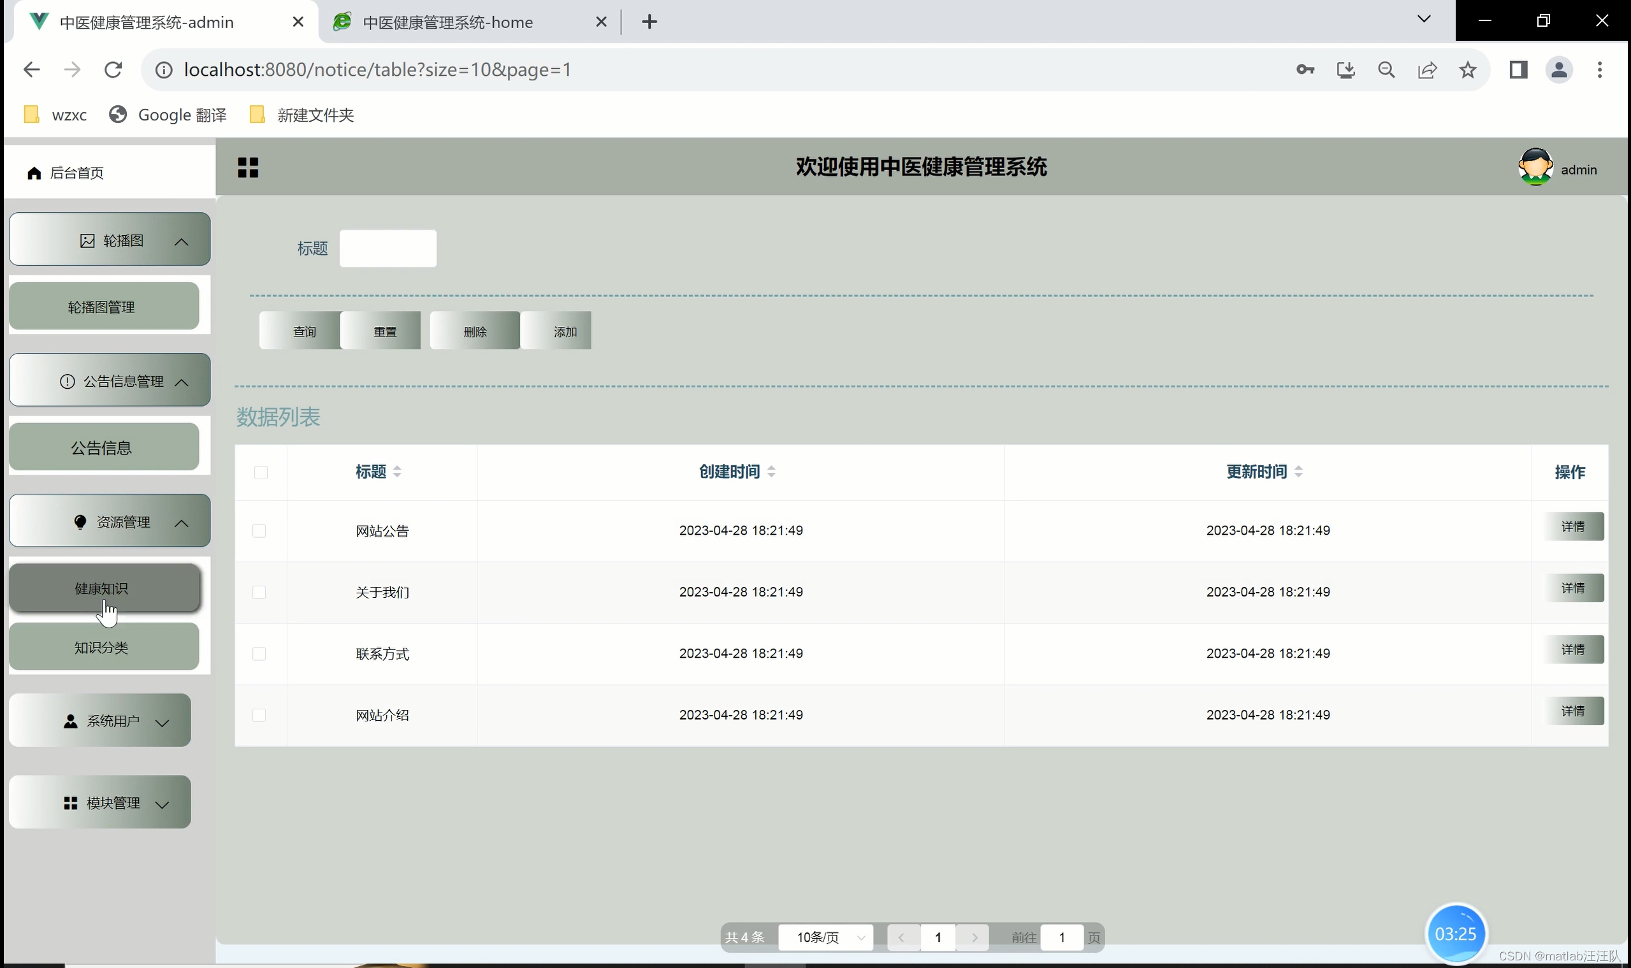
Task: Click the grid menu icon in header
Action: coord(248,168)
